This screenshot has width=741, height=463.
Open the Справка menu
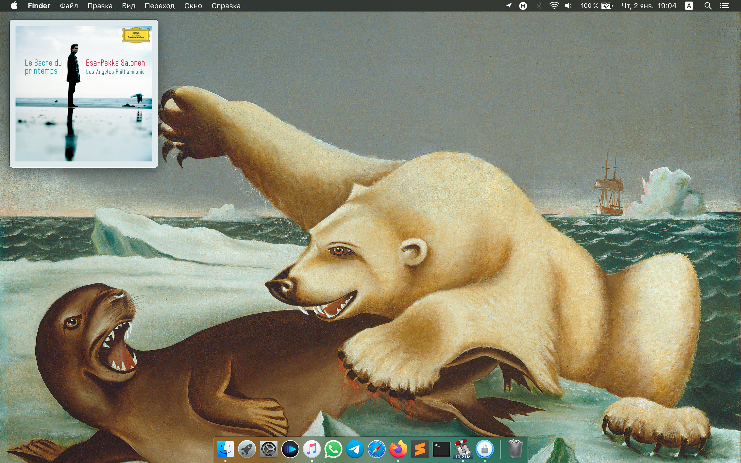226,6
